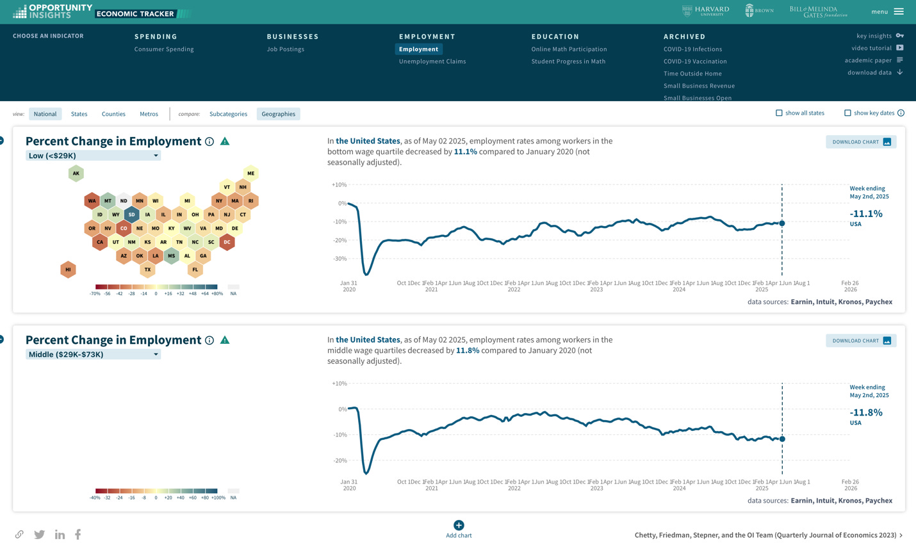916x543 pixels.
Task: Open Middle ($29K-$73K) wage dropdown
Action: tap(93, 354)
